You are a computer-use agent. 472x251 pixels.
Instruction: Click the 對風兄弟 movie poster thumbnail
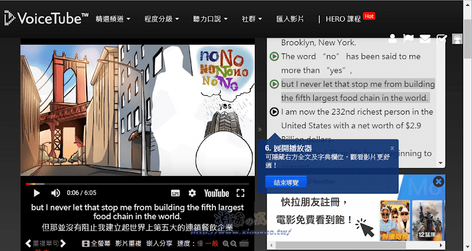point(395,220)
